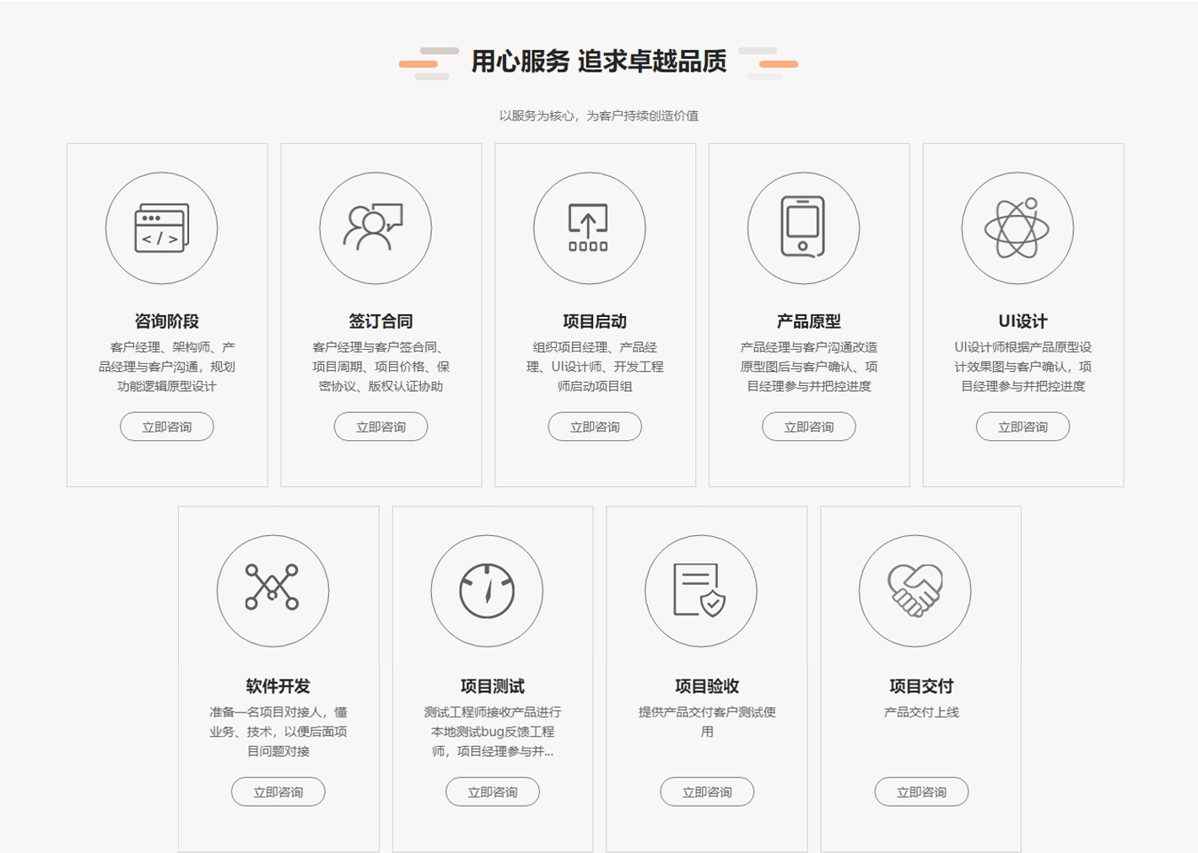Image resolution: width=1198 pixels, height=853 pixels.
Task: Select the atom icon for UI设计
Action: [x=1017, y=228]
